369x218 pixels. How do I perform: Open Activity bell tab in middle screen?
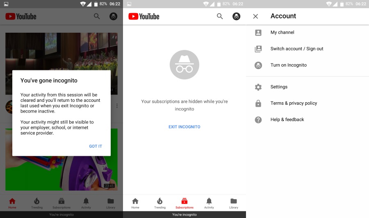coord(209,203)
